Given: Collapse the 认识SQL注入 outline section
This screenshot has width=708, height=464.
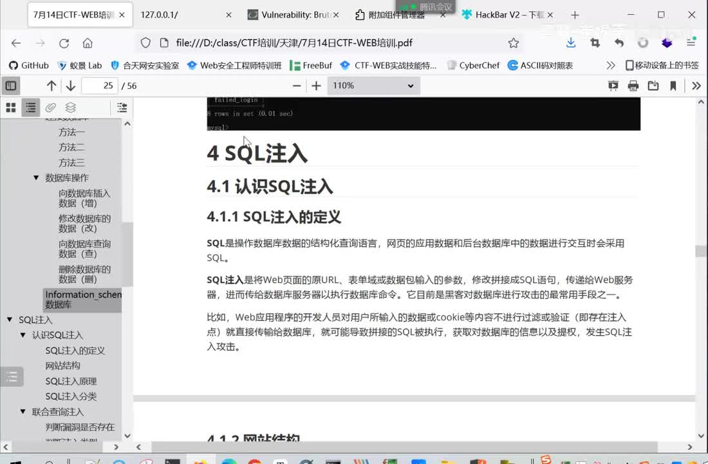Looking at the screenshot, I should [x=23, y=335].
